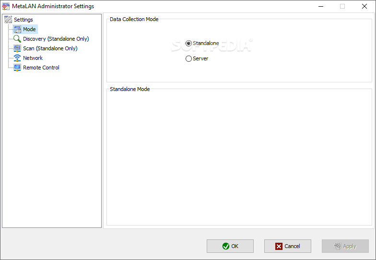The width and height of the screenshot is (376, 260).
Task: Click the Remote Control monitor icon
Action: pyautogui.click(x=17, y=68)
